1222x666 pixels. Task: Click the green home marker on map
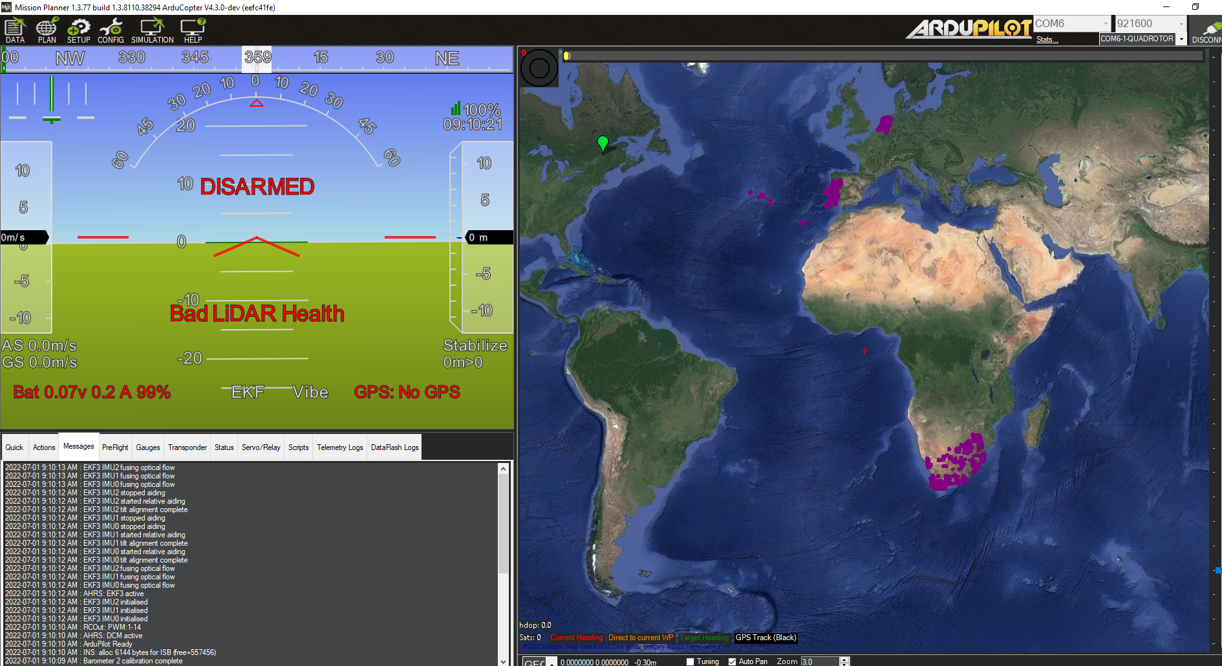point(603,144)
